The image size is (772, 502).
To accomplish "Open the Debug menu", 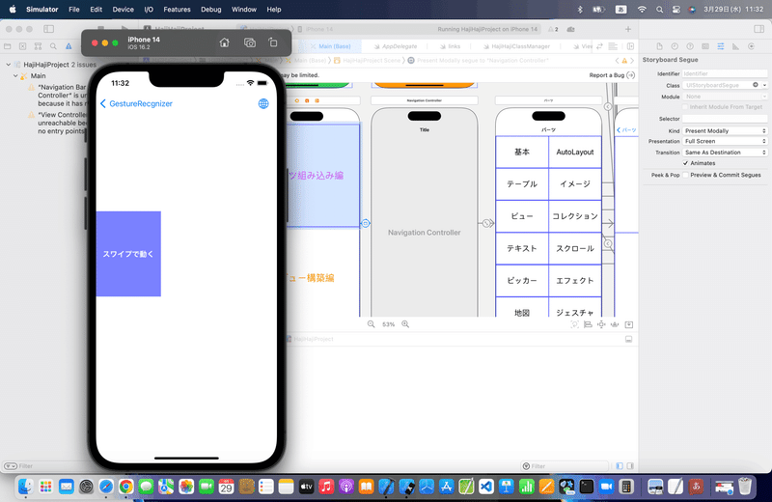I will pos(210,10).
